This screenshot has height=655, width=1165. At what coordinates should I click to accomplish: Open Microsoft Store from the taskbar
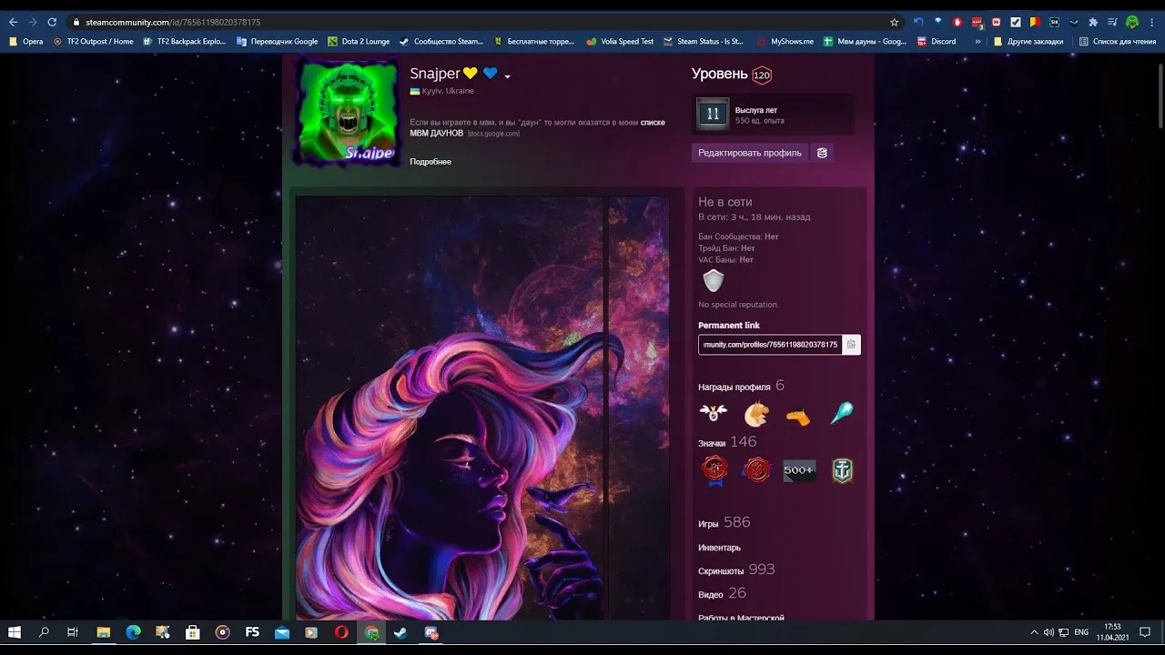[x=192, y=632]
